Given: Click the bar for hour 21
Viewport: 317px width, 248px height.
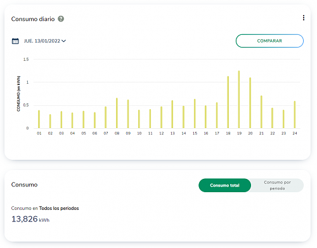Looking at the screenshot, I should coord(261,112).
